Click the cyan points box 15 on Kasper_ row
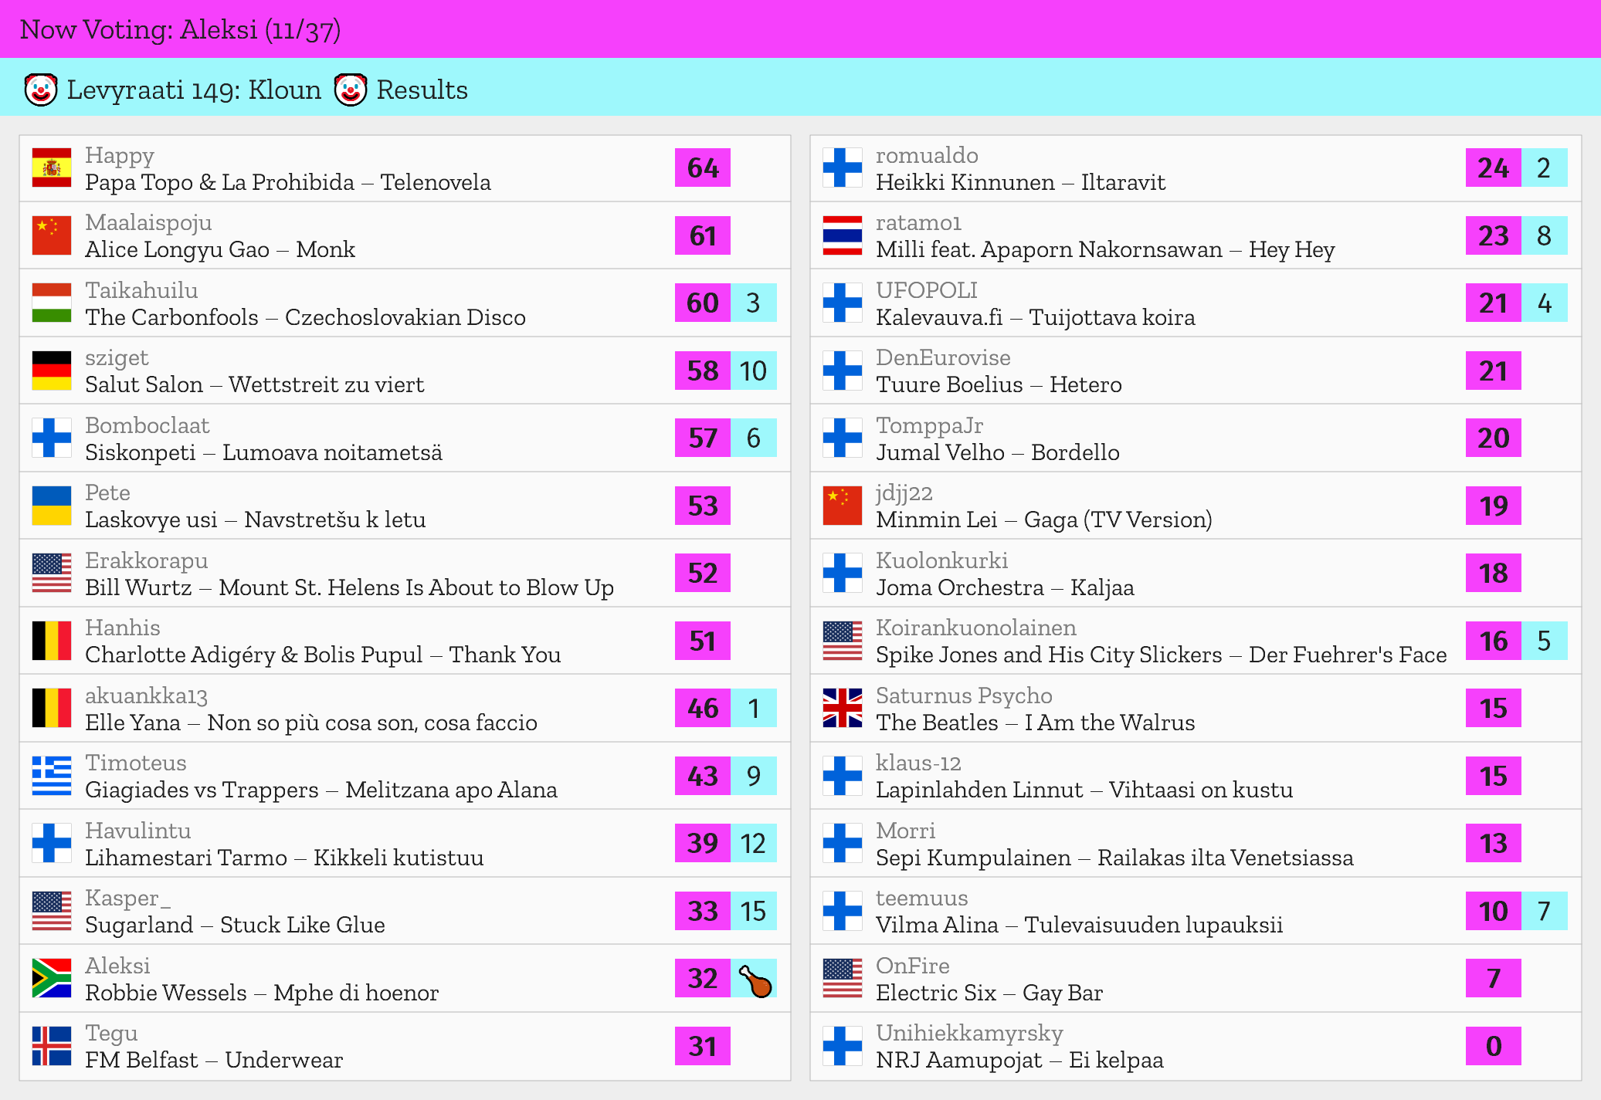This screenshot has width=1601, height=1100. point(753,911)
